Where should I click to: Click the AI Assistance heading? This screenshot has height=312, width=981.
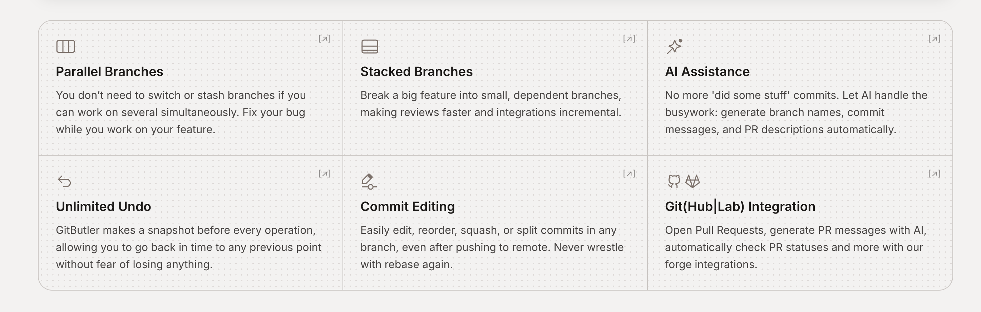pos(707,71)
